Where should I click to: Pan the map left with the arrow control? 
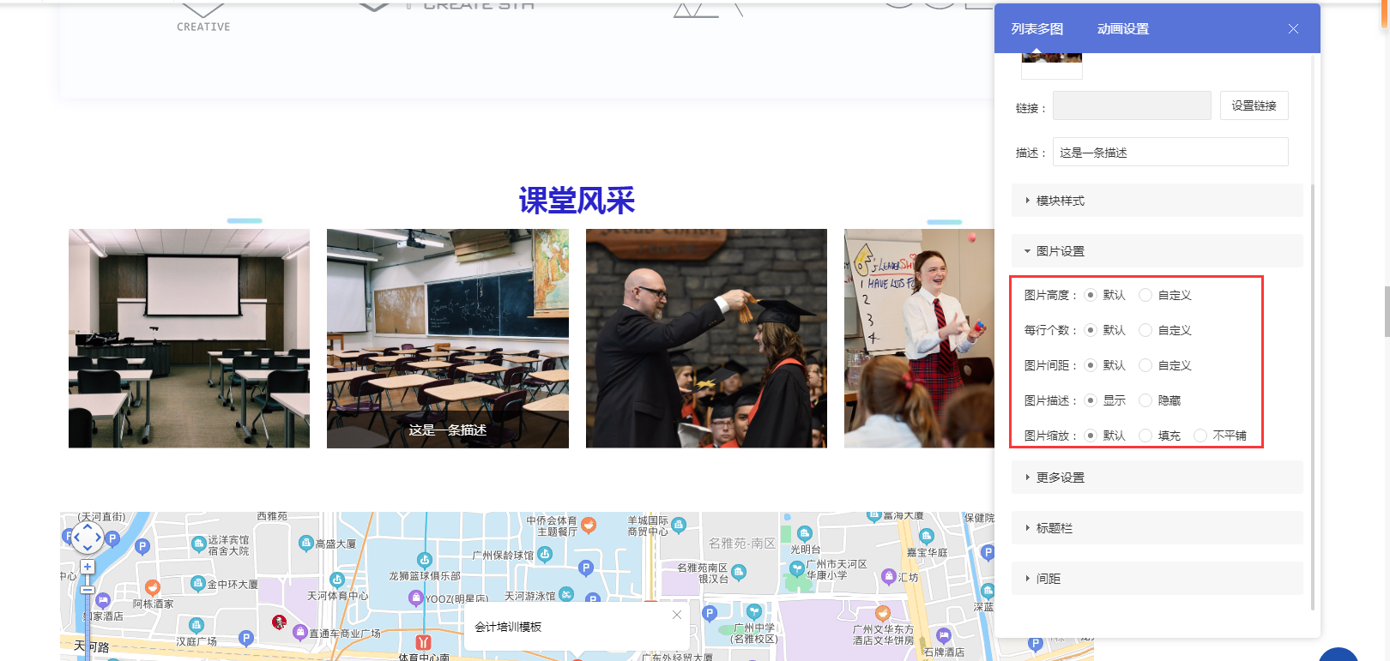pyautogui.click(x=76, y=538)
